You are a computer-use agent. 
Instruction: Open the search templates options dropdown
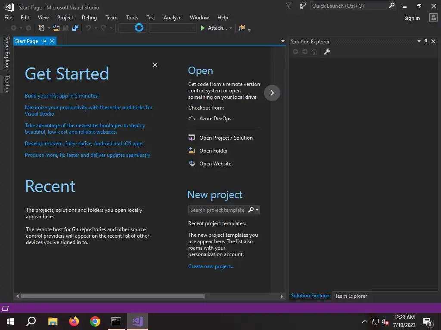click(x=257, y=210)
